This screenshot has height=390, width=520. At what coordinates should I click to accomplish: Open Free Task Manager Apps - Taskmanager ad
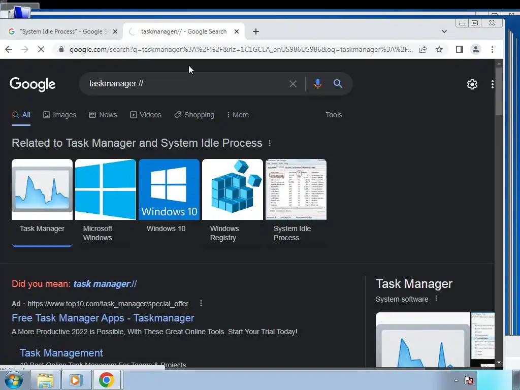coord(103,318)
